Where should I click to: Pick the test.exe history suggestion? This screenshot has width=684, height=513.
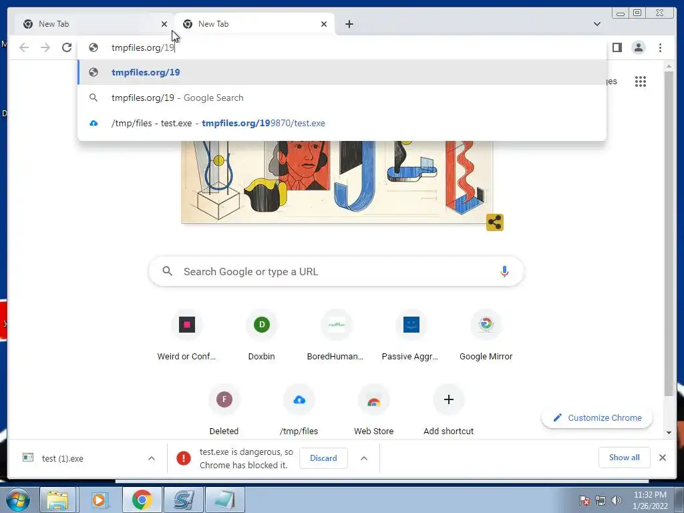point(342,123)
